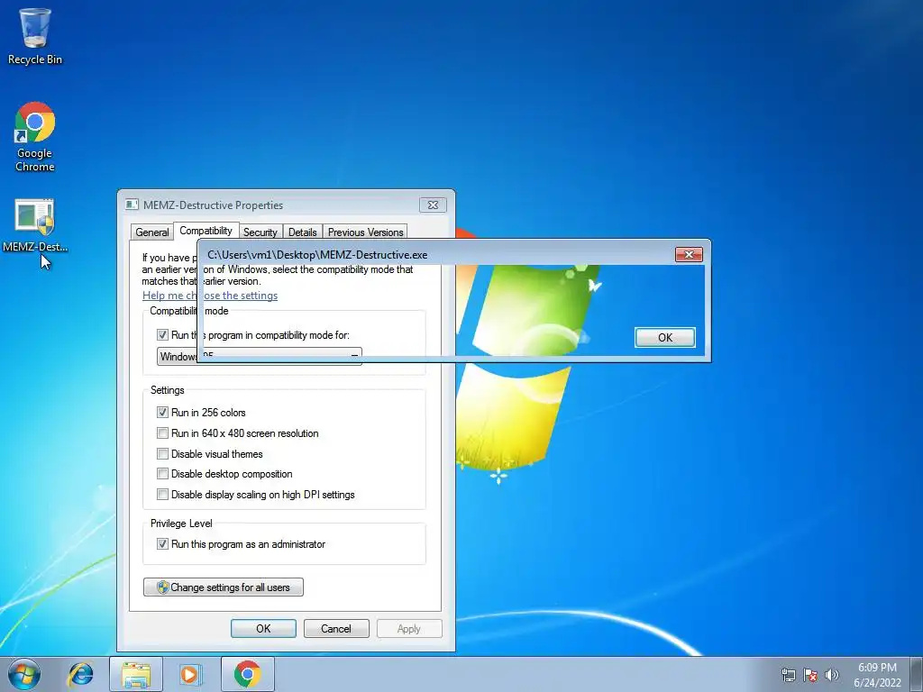Switch to the General tab
The height and width of the screenshot is (692, 923).
(x=151, y=232)
